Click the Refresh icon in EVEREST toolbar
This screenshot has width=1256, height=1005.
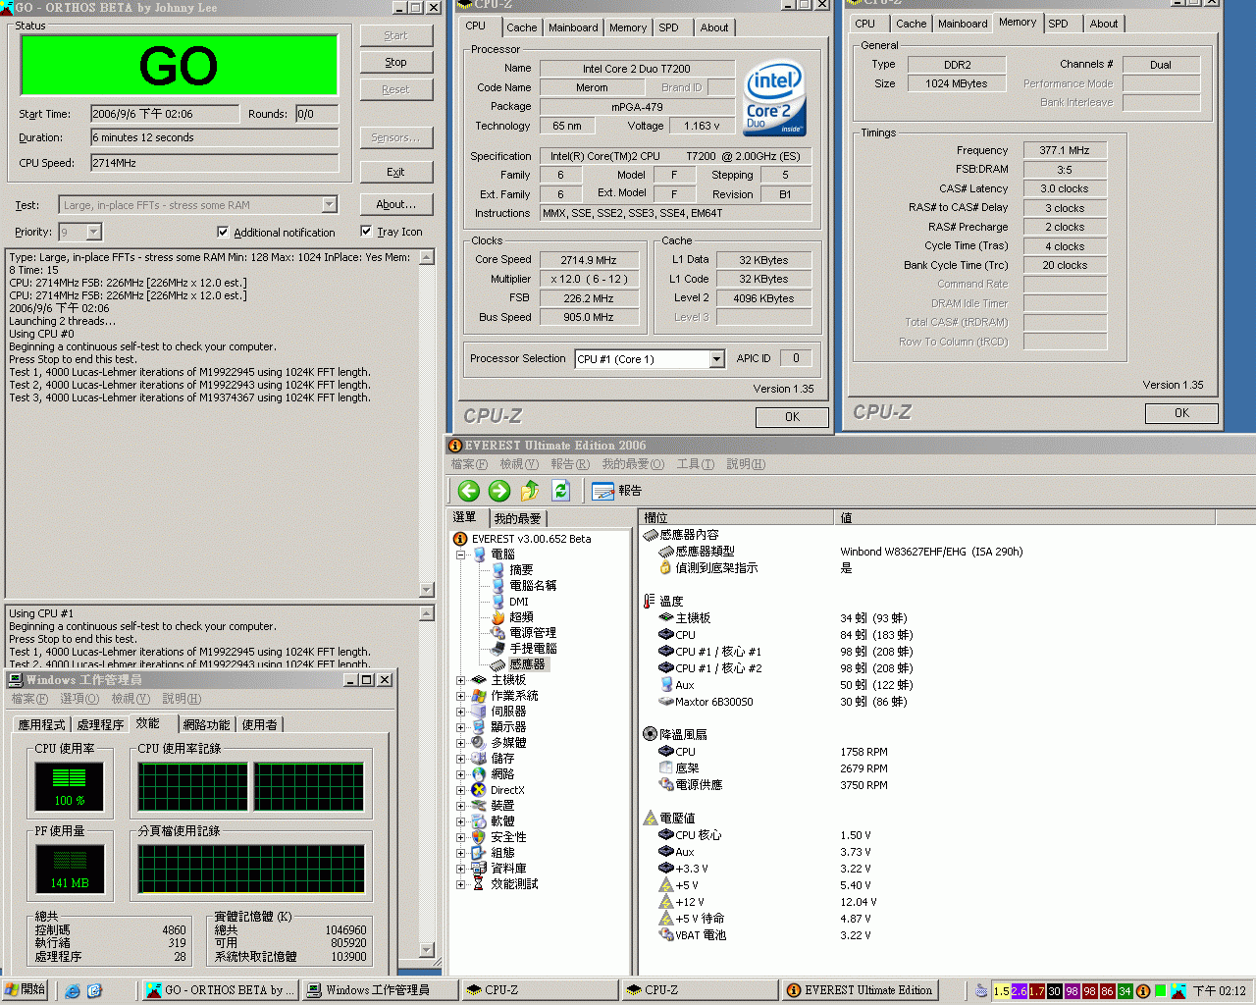[x=561, y=491]
